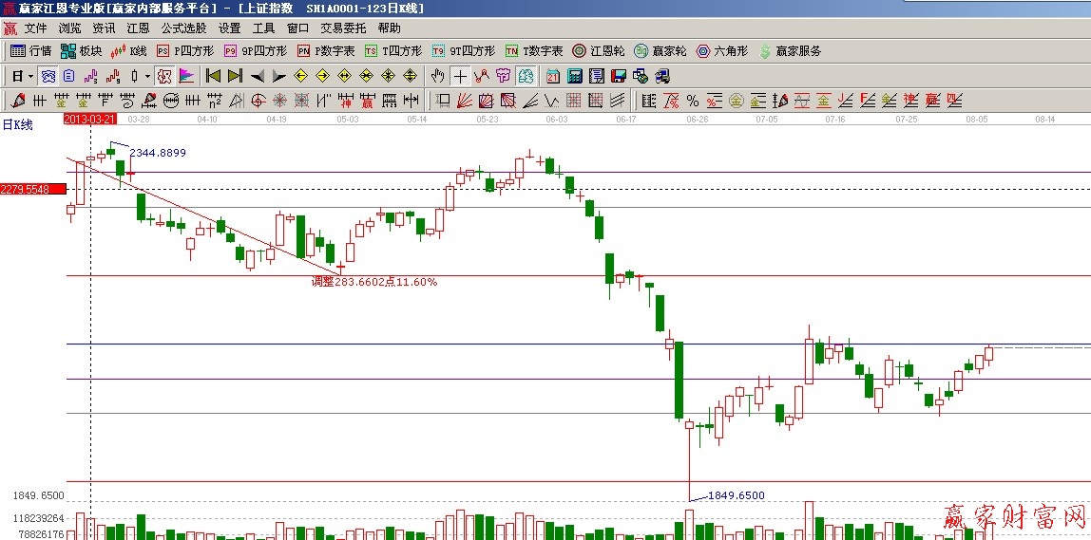Click the hand pan tool icon

pyautogui.click(x=437, y=76)
